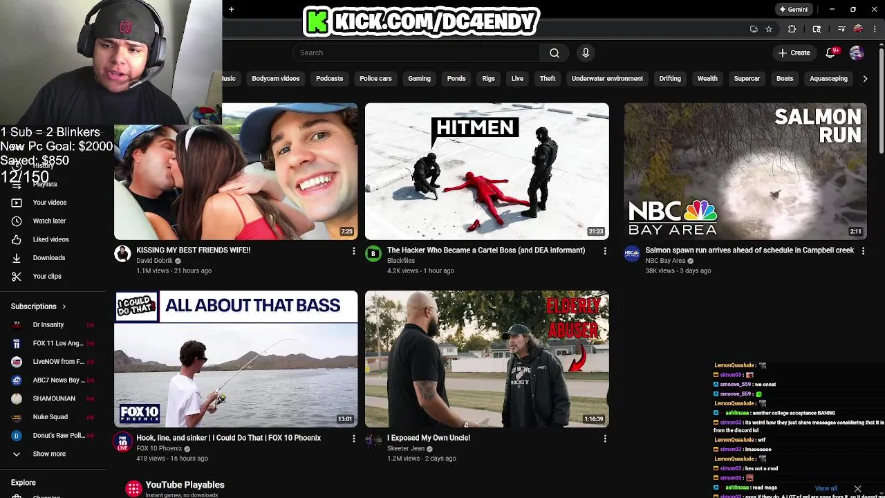The height and width of the screenshot is (498, 885).
Task: Select Supercar chip
Action: click(x=747, y=78)
